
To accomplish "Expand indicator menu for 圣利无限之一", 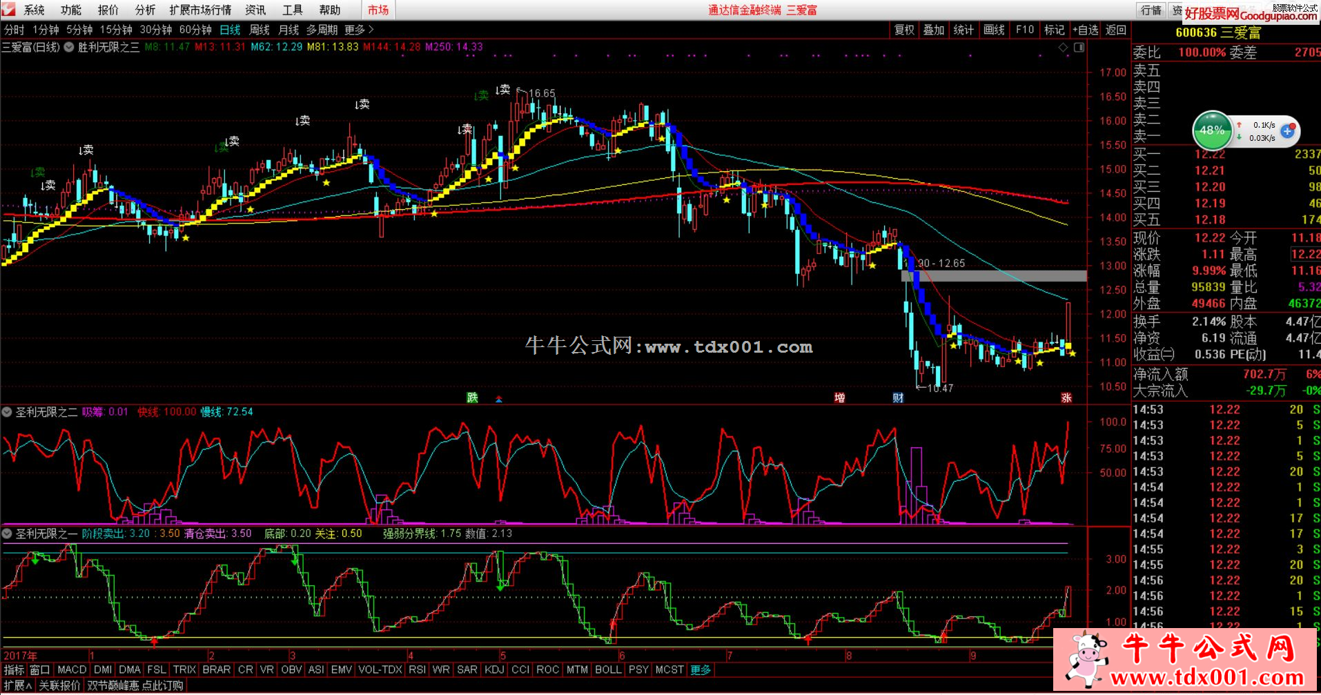I will 7,534.
